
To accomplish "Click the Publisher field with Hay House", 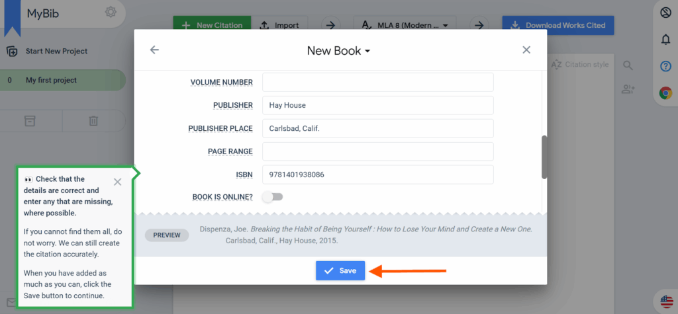I will click(378, 105).
